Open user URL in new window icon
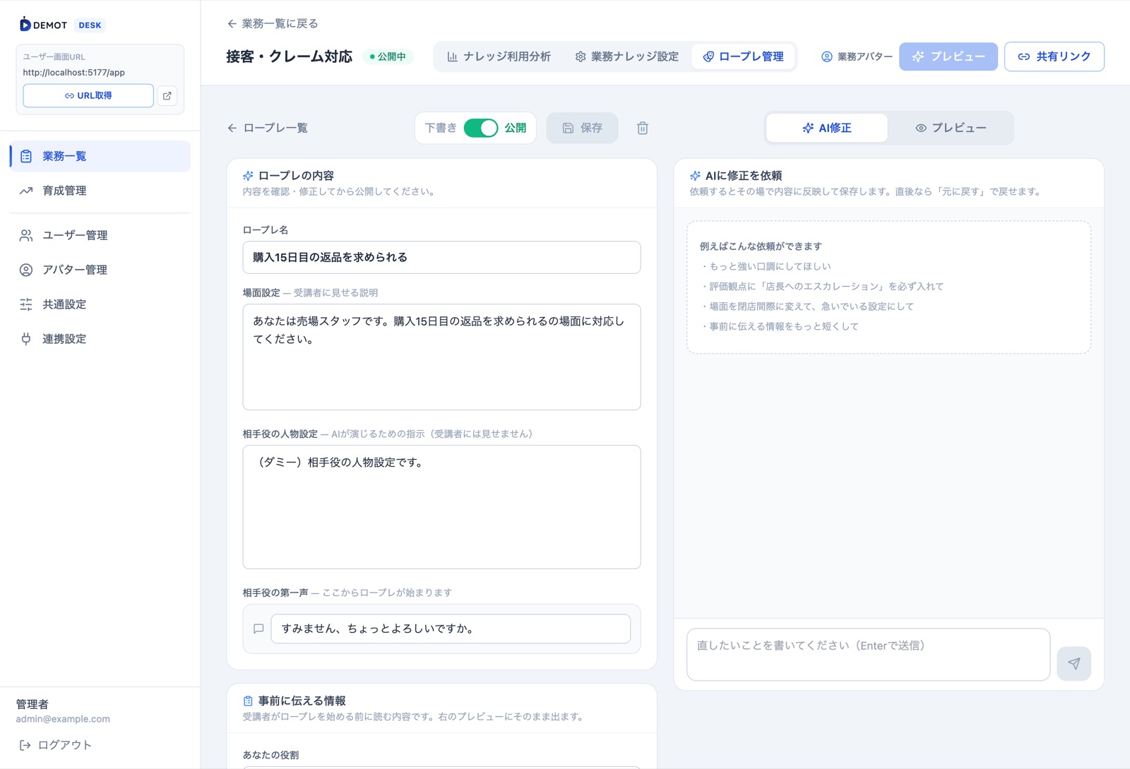The image size is (1130, 769). [167, 96]
